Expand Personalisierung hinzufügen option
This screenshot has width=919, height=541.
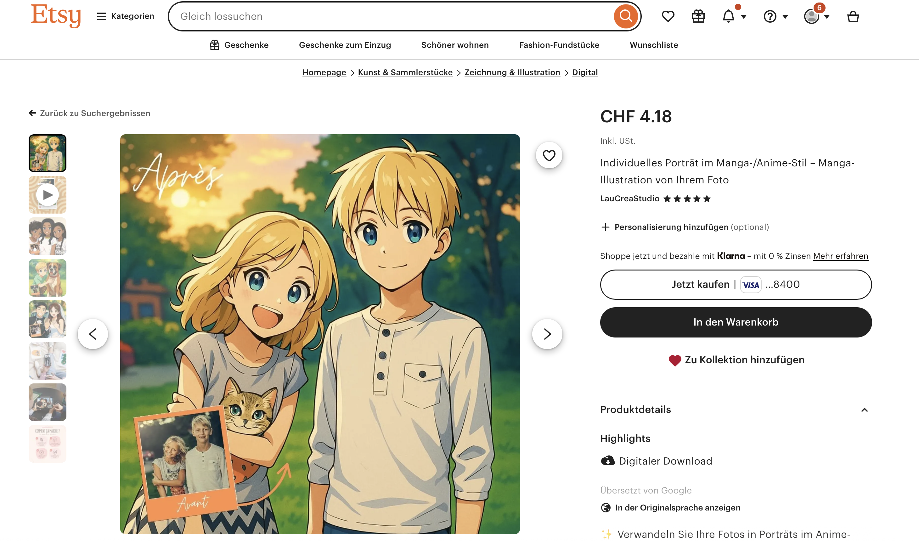coord(685,227)
